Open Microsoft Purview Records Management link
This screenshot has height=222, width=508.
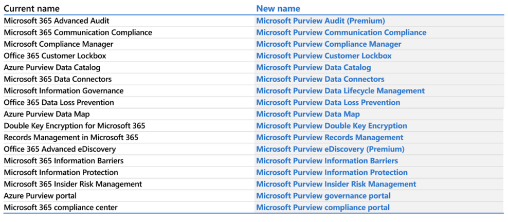(x=330, y=138)
